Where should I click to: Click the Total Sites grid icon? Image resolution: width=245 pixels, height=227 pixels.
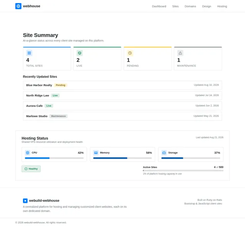[29, 53]
